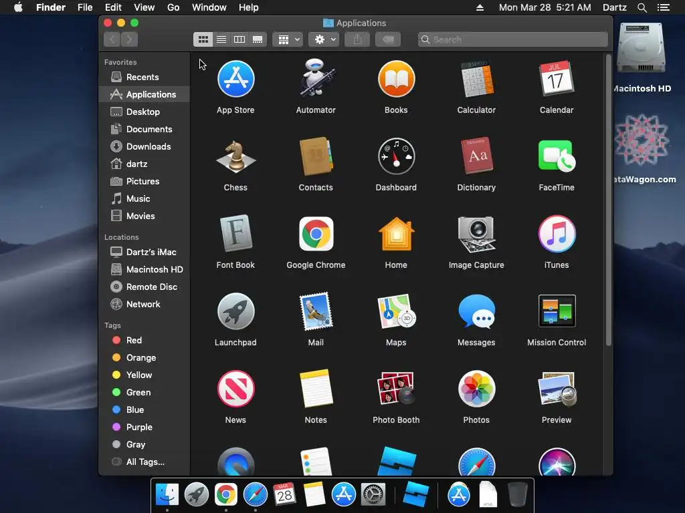Select the Books app icon
Image resolution: width=685 pixels, height=513 pixels.
pyautogui.click(x=396, y=79)
